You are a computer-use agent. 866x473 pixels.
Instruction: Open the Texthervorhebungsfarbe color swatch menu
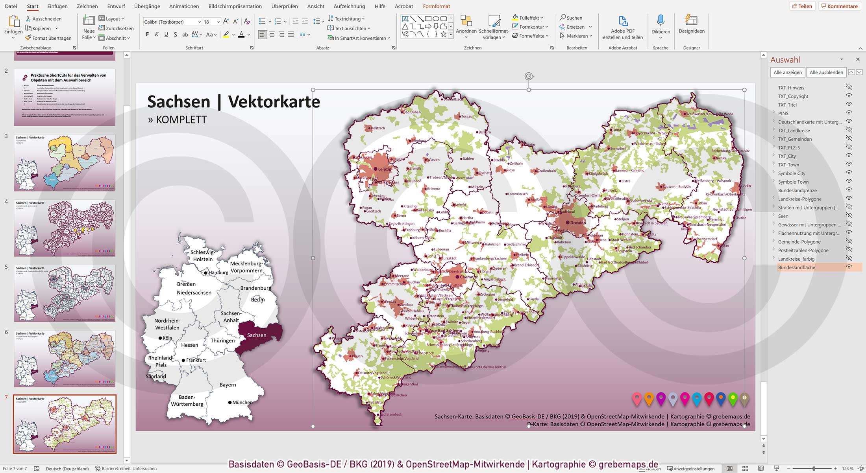(x=233, y=35)
